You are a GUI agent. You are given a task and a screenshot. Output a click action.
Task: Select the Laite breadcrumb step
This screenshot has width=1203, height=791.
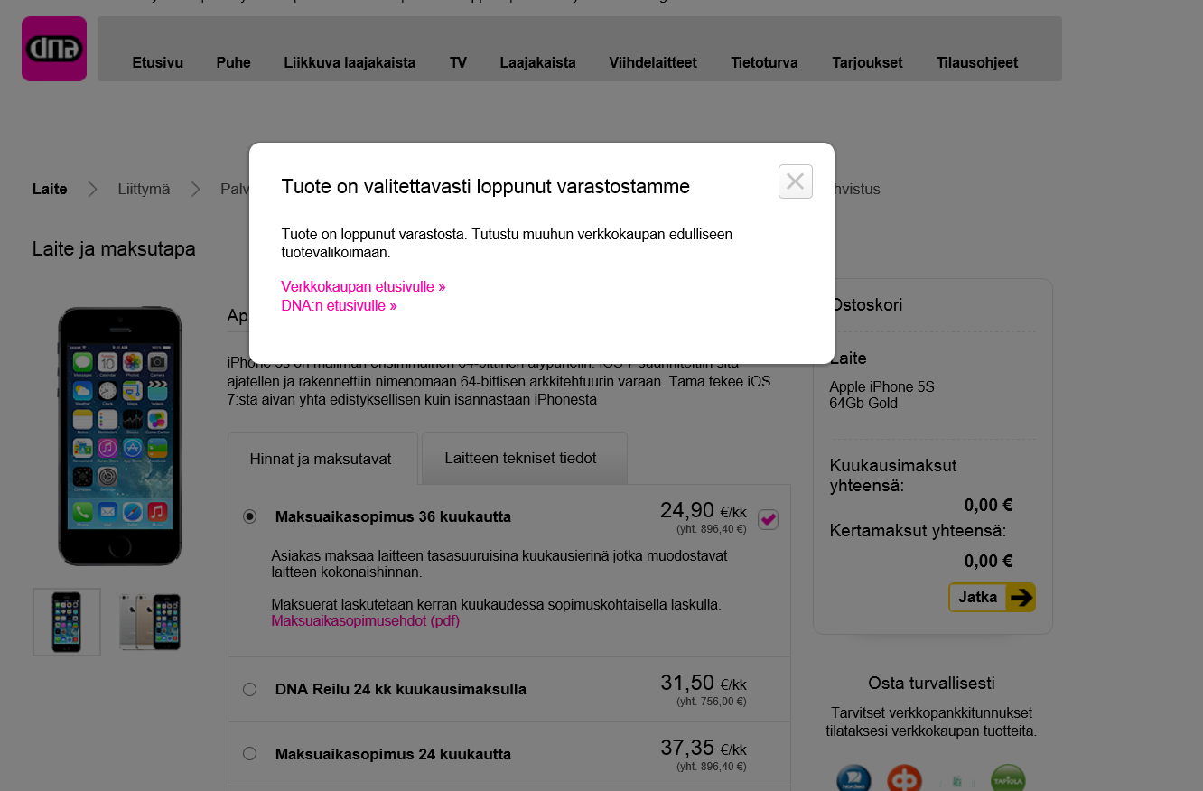tap(50, 189)
